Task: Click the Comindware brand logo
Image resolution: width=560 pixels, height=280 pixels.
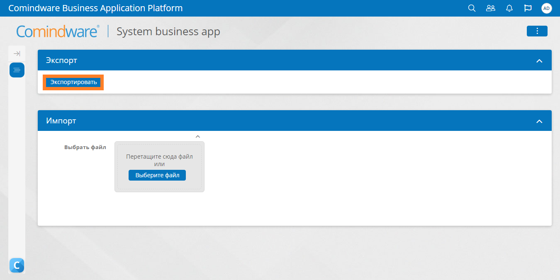Action: [x=58, y=31]
